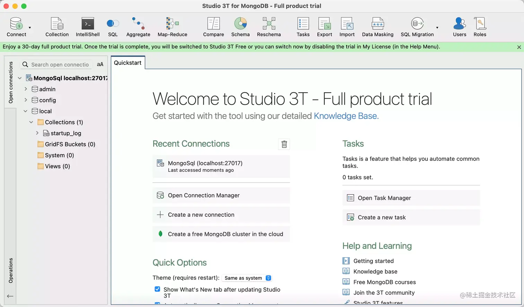Open the SQL Migration tool
The height and width of the screenshot is (307, 524).
(417, 27)
